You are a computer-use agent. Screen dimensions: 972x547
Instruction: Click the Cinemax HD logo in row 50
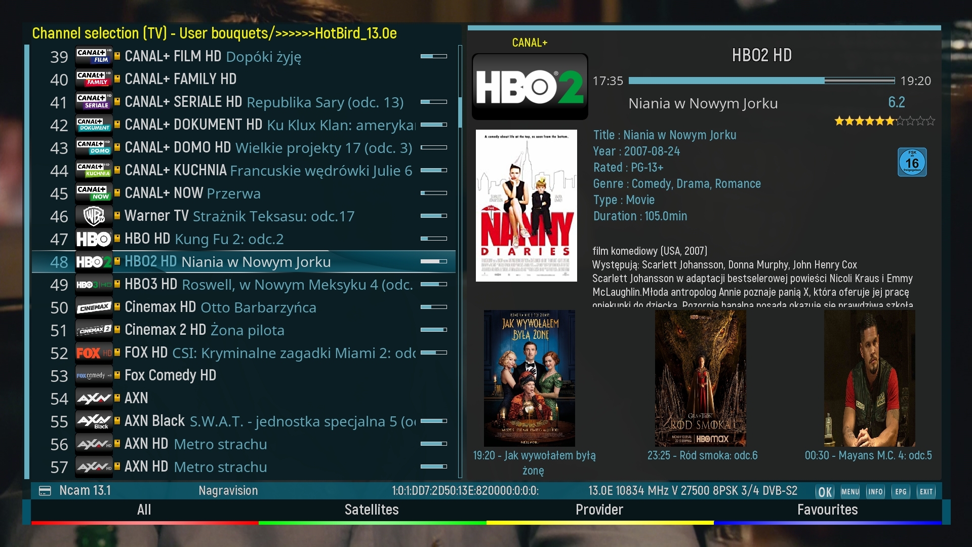[94, 307]
